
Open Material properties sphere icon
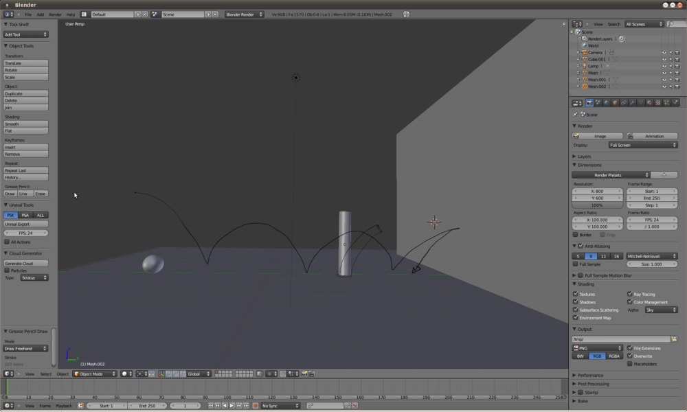tap(649, 103)
